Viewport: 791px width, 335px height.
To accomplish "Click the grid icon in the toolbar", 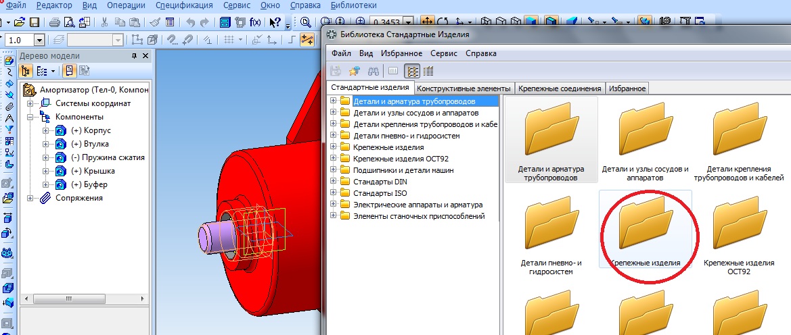I will pos(229,40).
